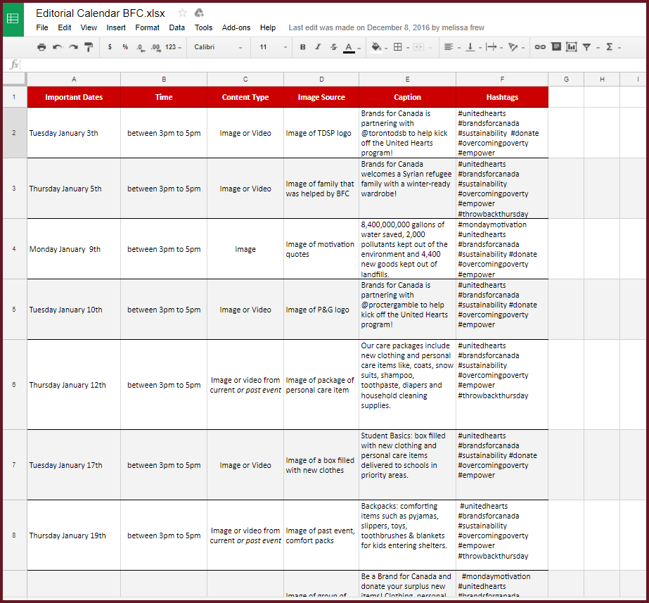
Task: Select the cell Monday January 9th
Action: pos(74,249)
